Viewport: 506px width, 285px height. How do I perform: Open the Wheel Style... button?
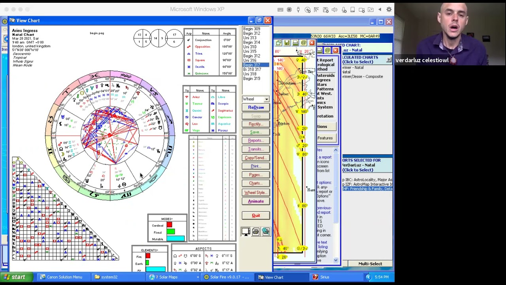click(x=256, y=192)
